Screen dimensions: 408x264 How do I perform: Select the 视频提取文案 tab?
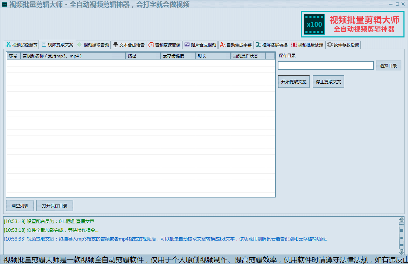pyautogui.click(x=57, y=44)
